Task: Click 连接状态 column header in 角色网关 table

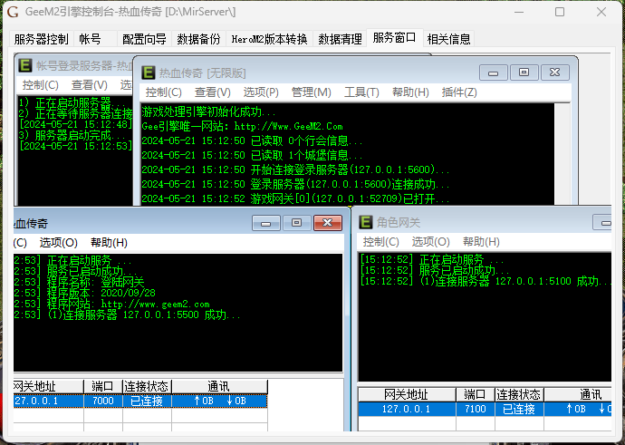Action: [519, 395]
